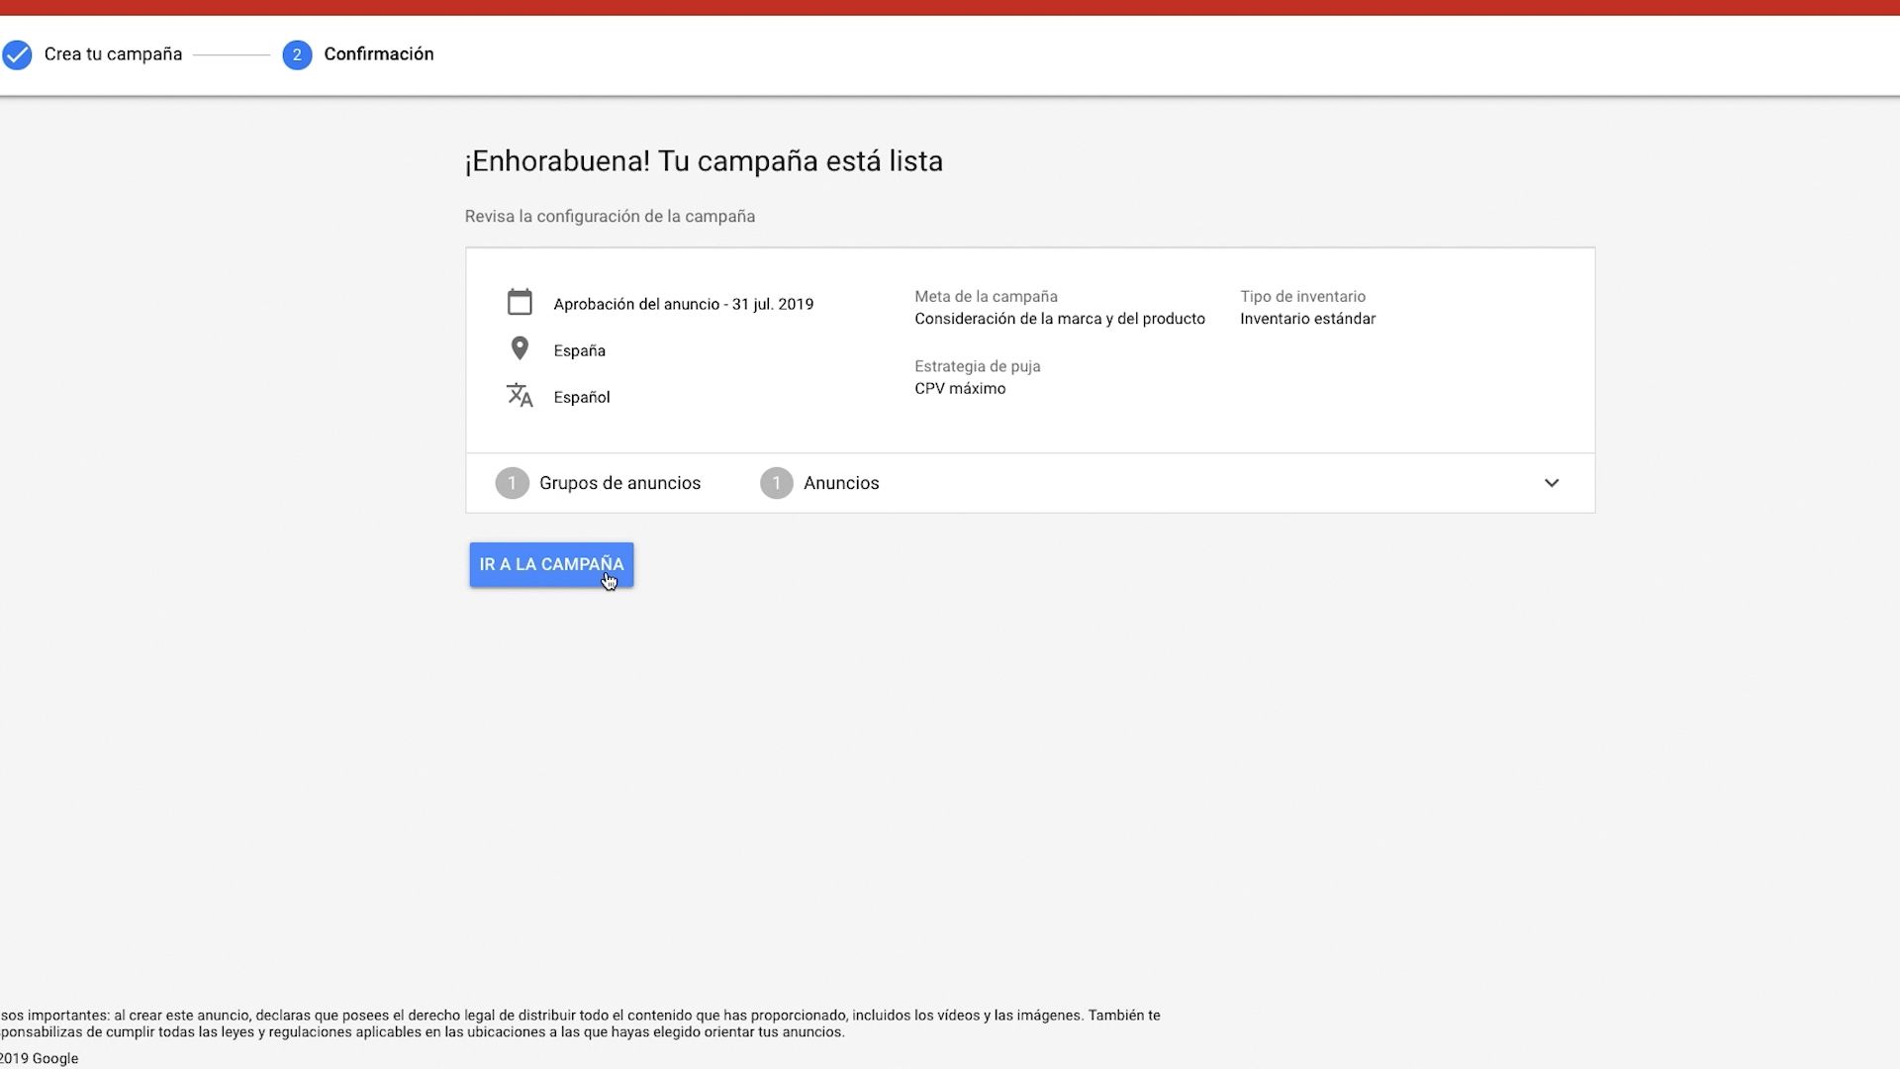1900x1069 pixels.
Task: Select the 'Español' language text
Action: point(582,398)
